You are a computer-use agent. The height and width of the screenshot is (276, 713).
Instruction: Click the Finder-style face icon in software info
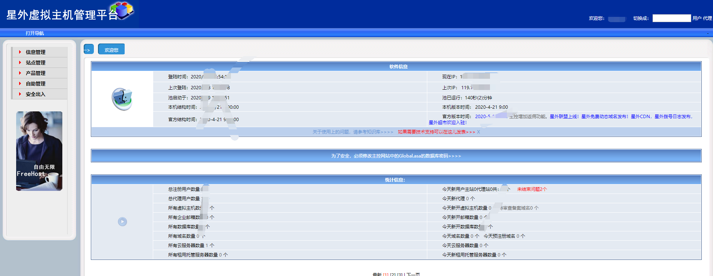click(x=122, y=99)
